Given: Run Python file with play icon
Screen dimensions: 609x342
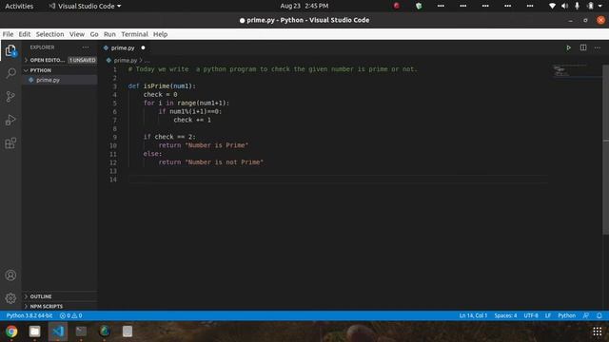Looking at the screenshot, I should (x=568, y=47).
